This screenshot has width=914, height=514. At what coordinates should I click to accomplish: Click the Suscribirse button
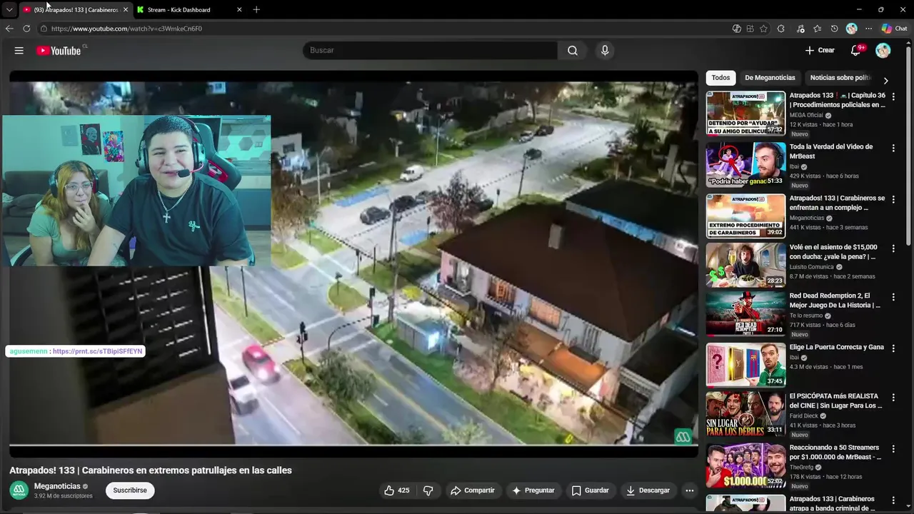(x=130, y=490)
